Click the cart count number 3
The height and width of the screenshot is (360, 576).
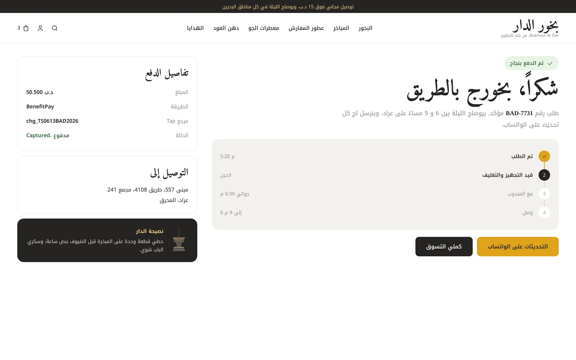tap(19, 28)
